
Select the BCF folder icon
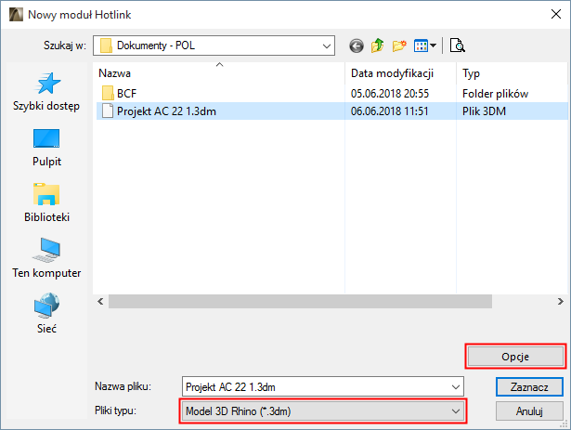108,93
